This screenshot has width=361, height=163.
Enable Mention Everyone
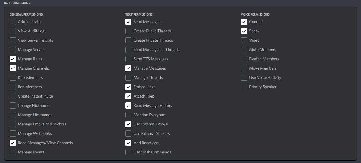(128, 115)
